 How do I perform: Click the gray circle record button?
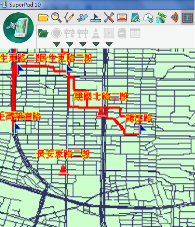tap(56, 33)
